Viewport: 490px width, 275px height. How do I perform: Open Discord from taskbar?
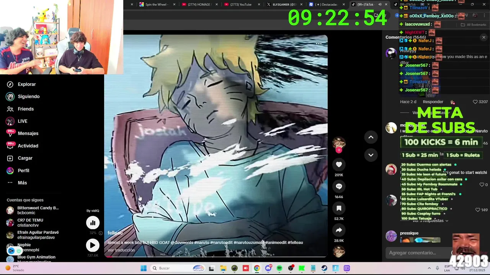[268, 268]
